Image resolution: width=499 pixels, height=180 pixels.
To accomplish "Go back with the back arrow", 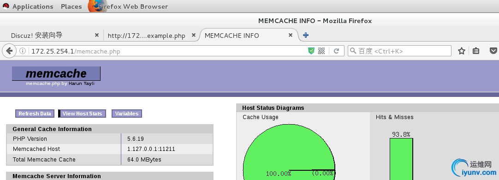I will click(x=9, y=51).
